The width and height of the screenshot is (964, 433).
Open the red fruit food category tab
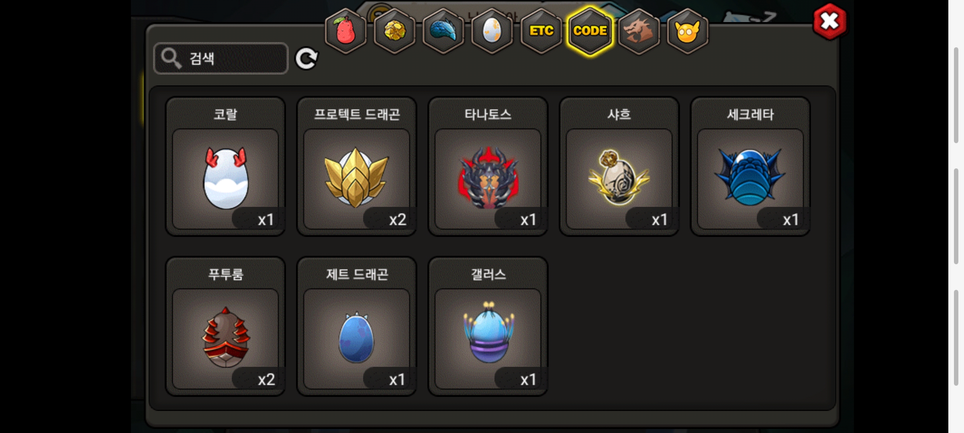[x=345, y=31]
